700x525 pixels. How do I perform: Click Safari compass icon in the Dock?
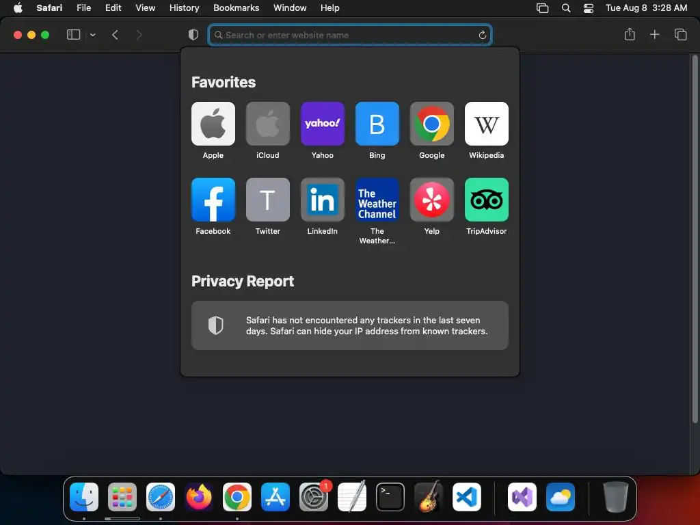(161, 497)
